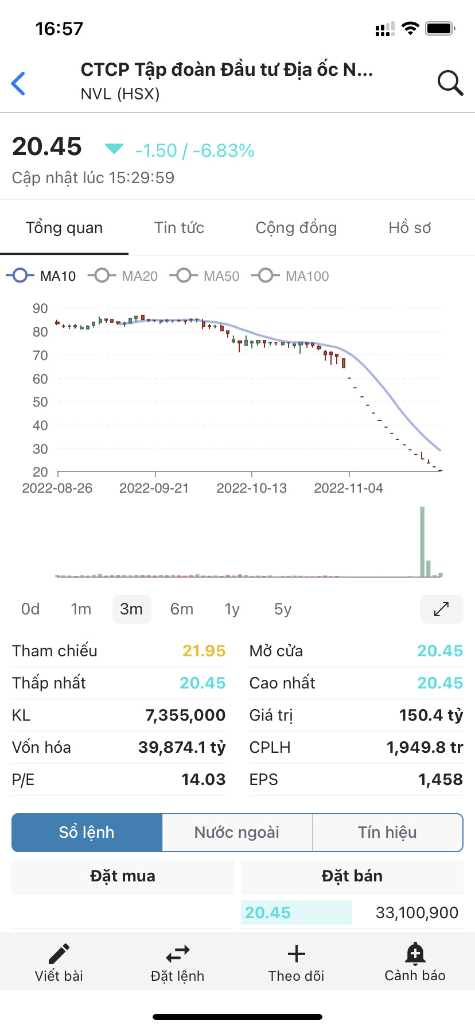Tap the price down triangle indicator
475x1029 pixels.
pos(114,149)
